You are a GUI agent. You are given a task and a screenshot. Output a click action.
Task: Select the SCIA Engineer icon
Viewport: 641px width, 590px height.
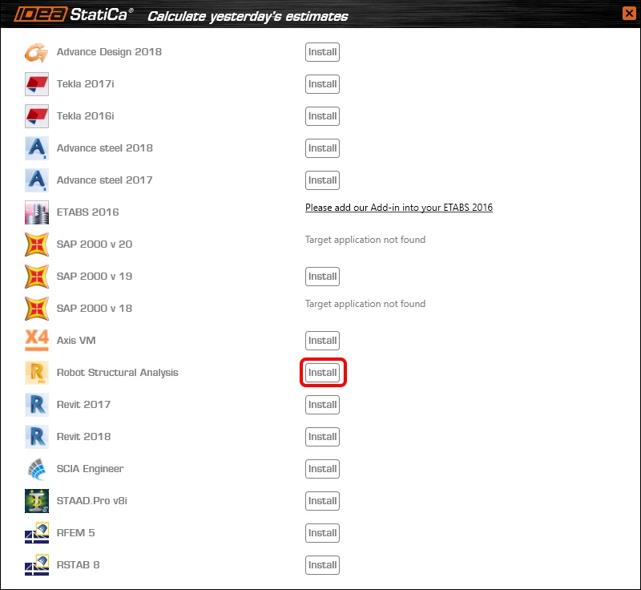coord(36,469)
